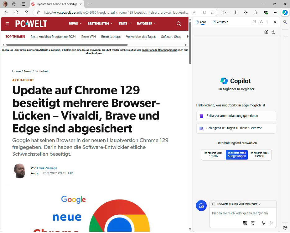Image resolution: width=290 pixels, height=233 pixels.
Task: Open Software-Shop topic
Action: point(171,37)
